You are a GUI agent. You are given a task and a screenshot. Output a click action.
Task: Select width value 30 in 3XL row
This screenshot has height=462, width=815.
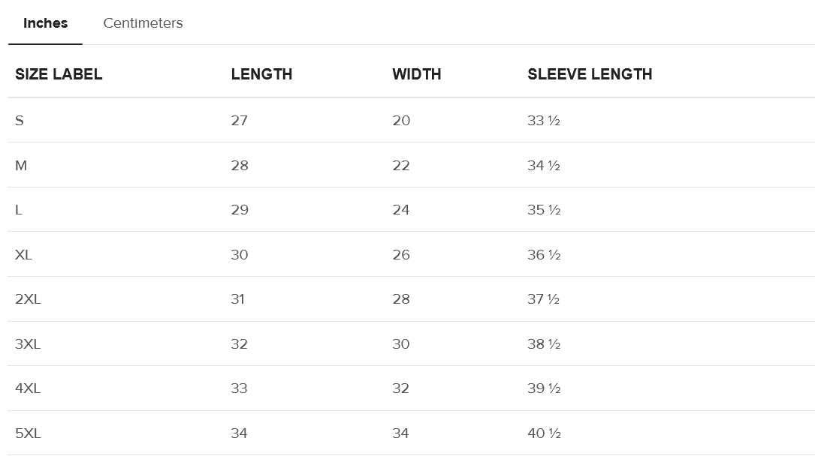click(401, 344)
